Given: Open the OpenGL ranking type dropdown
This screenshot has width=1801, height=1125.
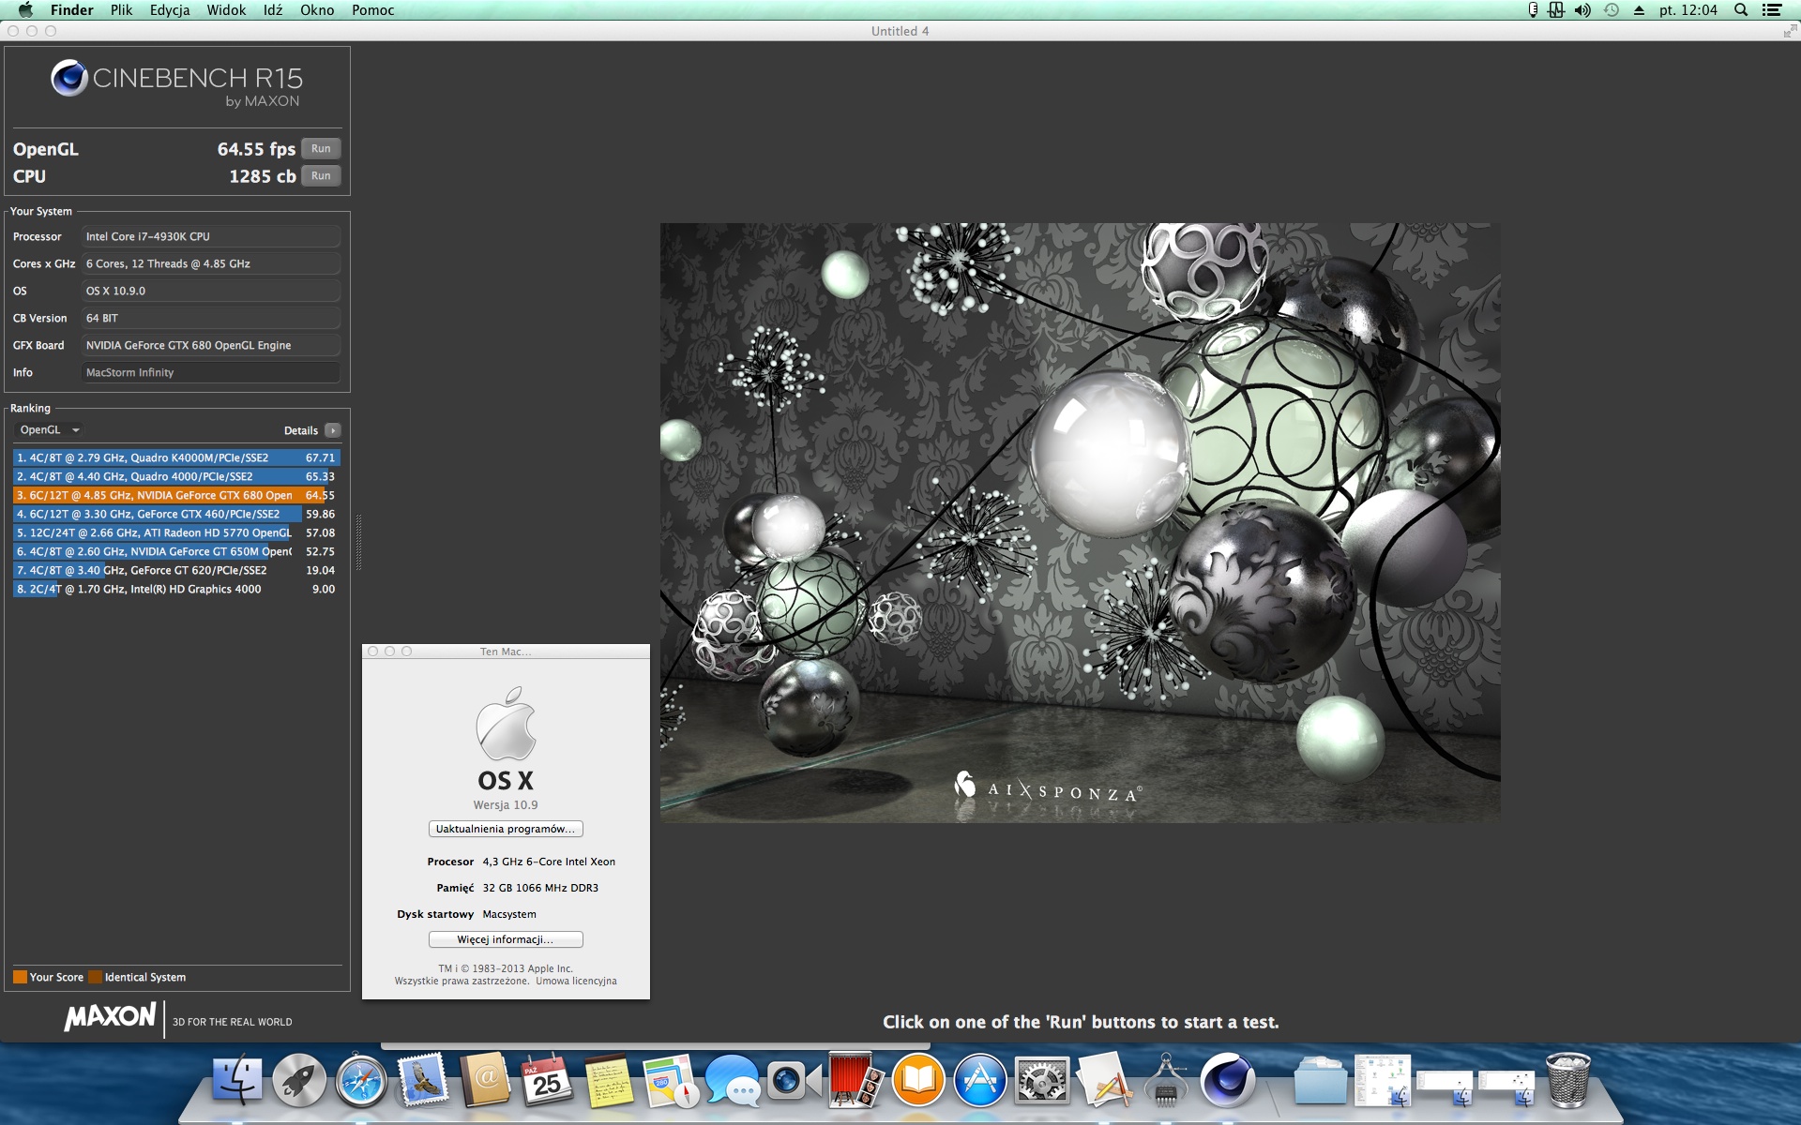Looking at the screenshot, I should [50, 430].
